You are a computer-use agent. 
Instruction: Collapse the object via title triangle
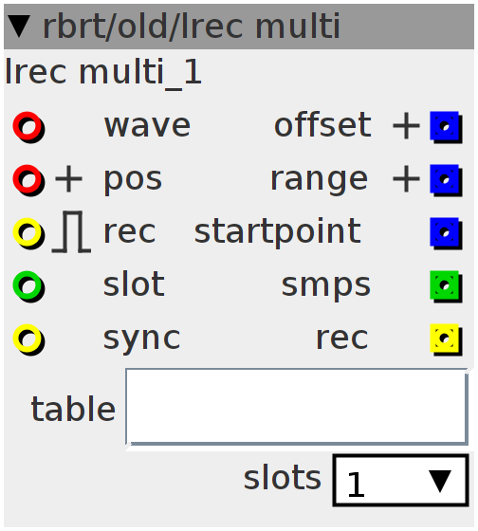click(x=19, y=27)
